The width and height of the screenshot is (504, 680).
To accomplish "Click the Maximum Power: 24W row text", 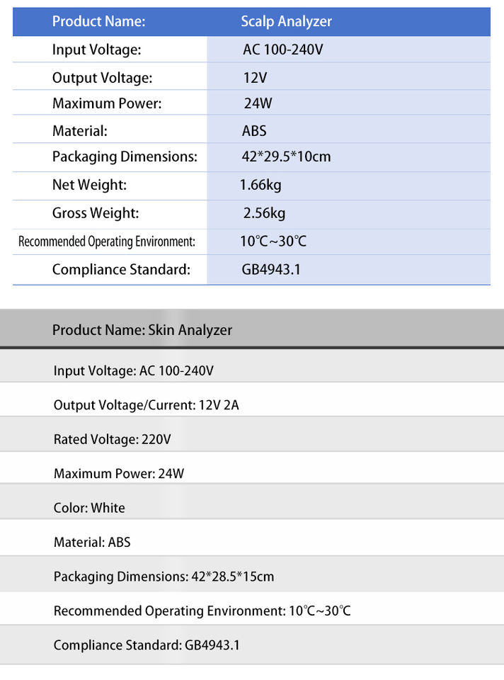I will [119, 473].
